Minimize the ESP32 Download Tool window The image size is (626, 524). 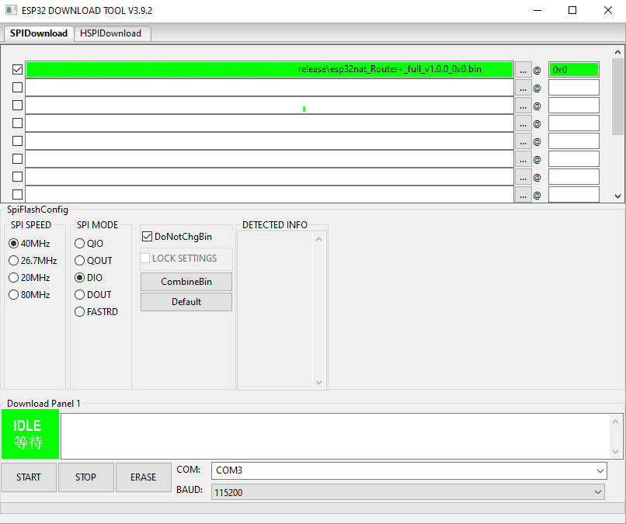tap(537, 10)
